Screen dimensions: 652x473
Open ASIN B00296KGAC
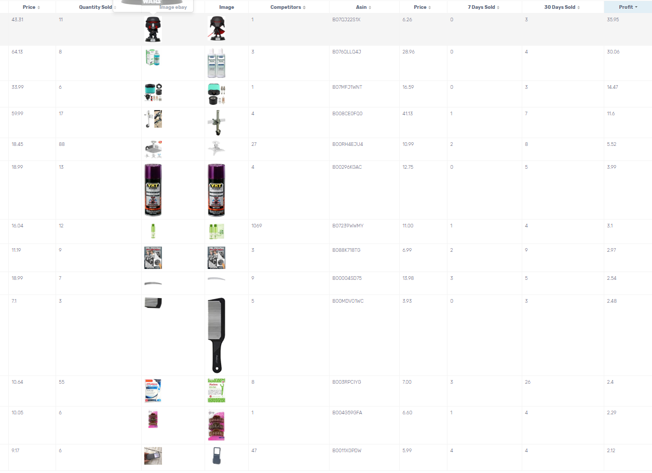pos(347,167)
